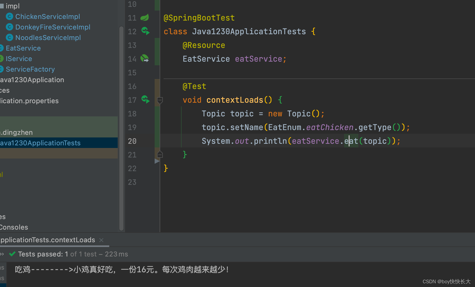Click the fold end marker on line 21

click(160, 154)
